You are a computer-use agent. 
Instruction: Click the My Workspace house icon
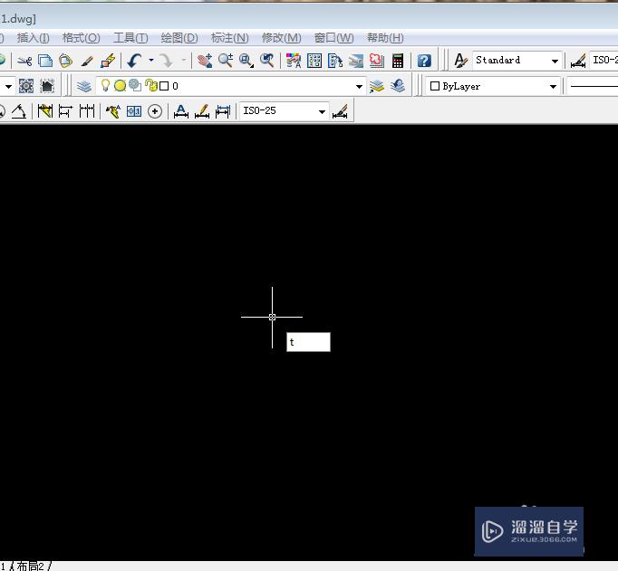[47, 86]
